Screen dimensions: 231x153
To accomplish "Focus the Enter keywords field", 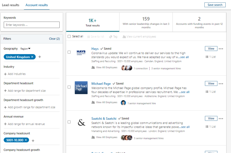I will (x=32, y=25).
